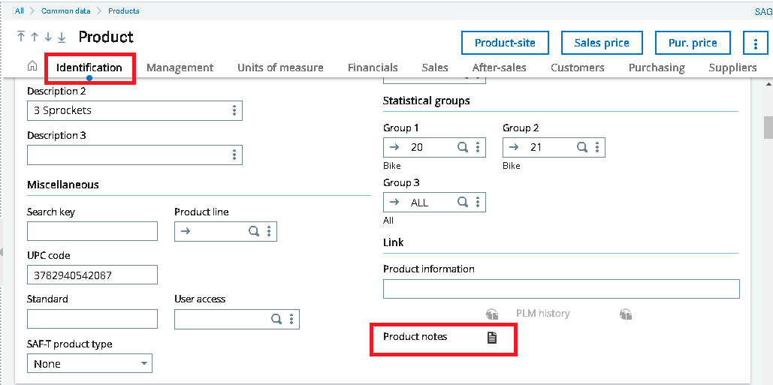The height and width of the screenshot is (385, 773).
Task: Click Statistical groups heading
Action: click(427, 101)
